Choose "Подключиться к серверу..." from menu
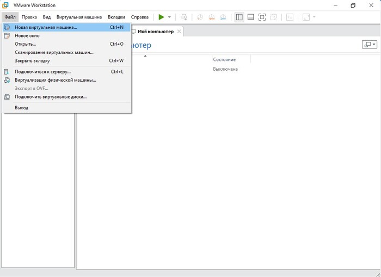This screenshot has height=277, width=381. (42, 71)
